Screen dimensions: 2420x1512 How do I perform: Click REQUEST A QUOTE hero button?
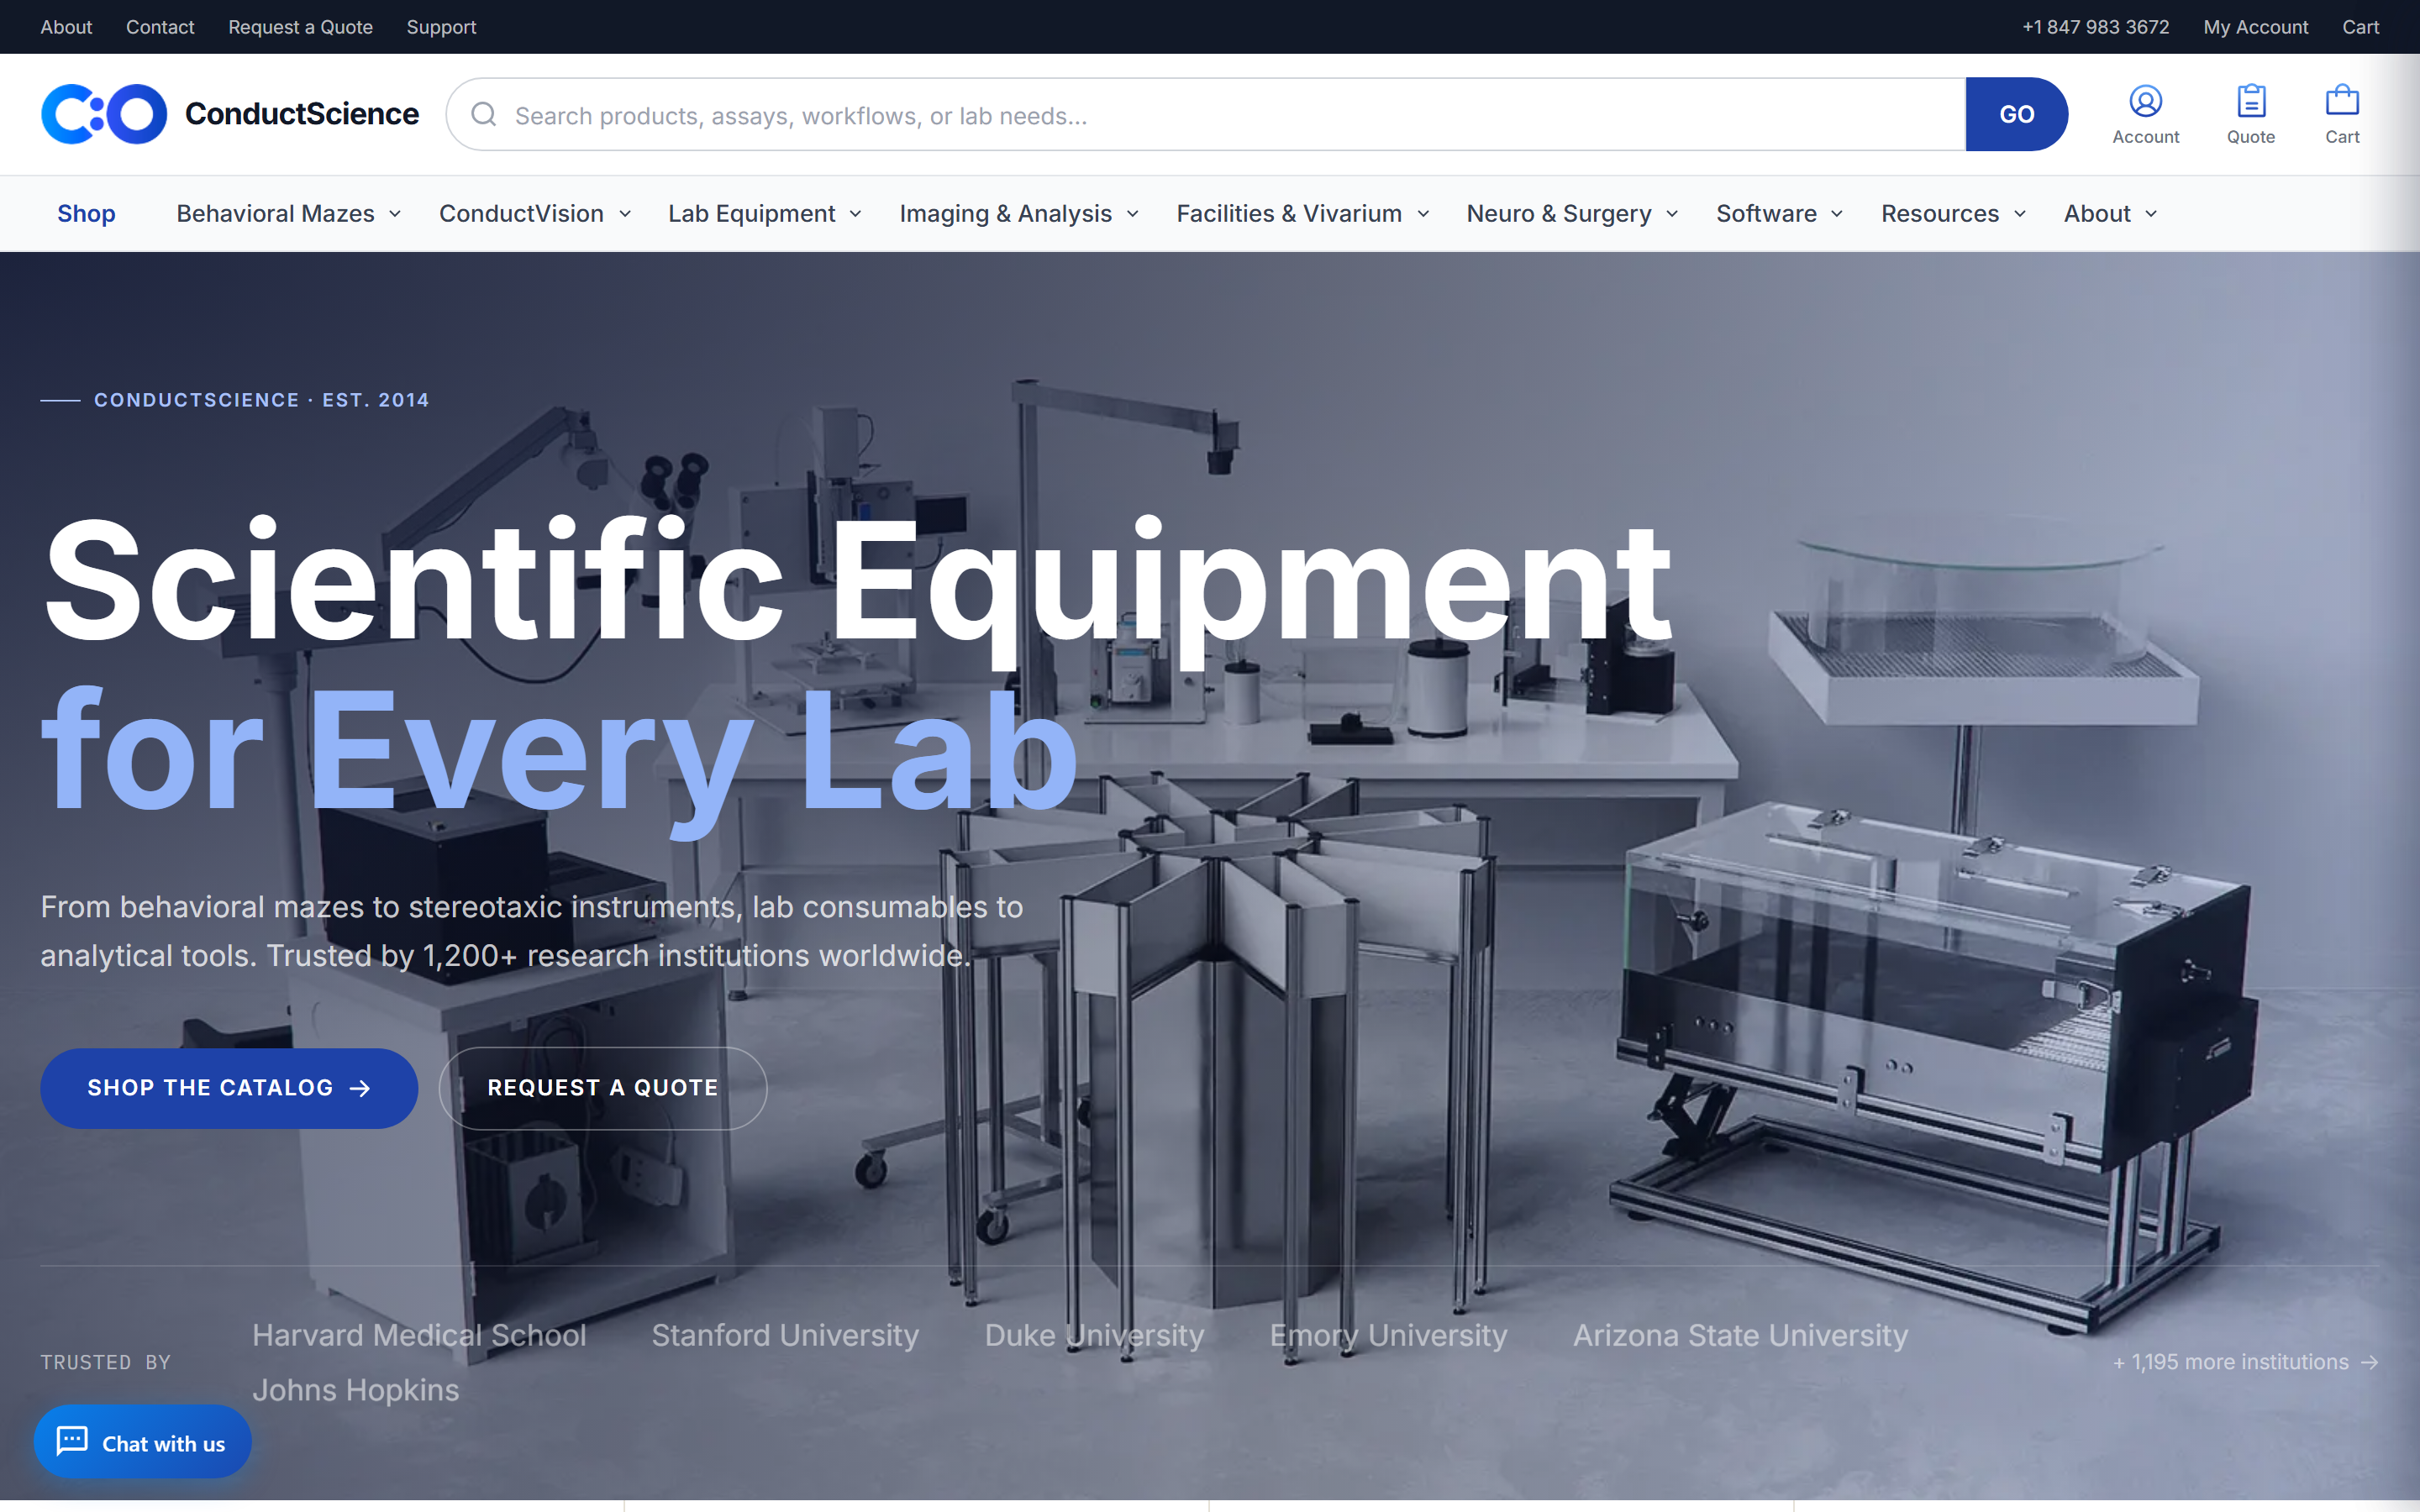[x=602, y=1088]
